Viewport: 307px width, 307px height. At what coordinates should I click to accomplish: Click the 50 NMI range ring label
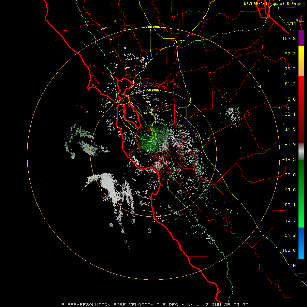153,90
